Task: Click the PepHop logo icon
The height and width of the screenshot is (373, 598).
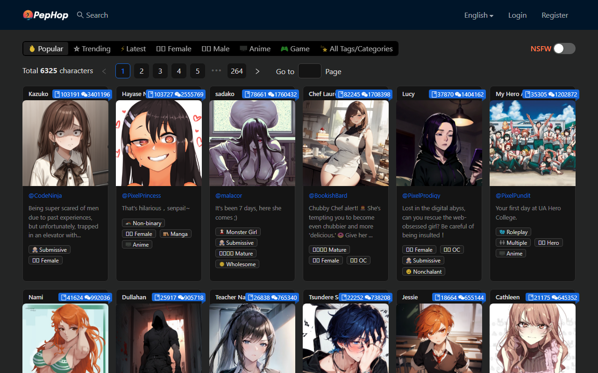Action: [28, 15]
